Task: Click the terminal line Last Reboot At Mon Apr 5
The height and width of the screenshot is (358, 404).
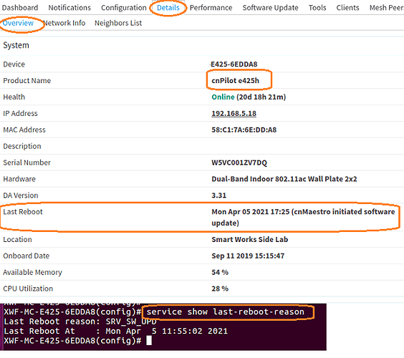Action: point(116,332)
